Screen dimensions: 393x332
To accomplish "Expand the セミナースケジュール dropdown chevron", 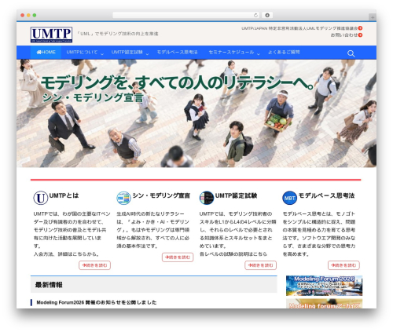I will [259, 54].
